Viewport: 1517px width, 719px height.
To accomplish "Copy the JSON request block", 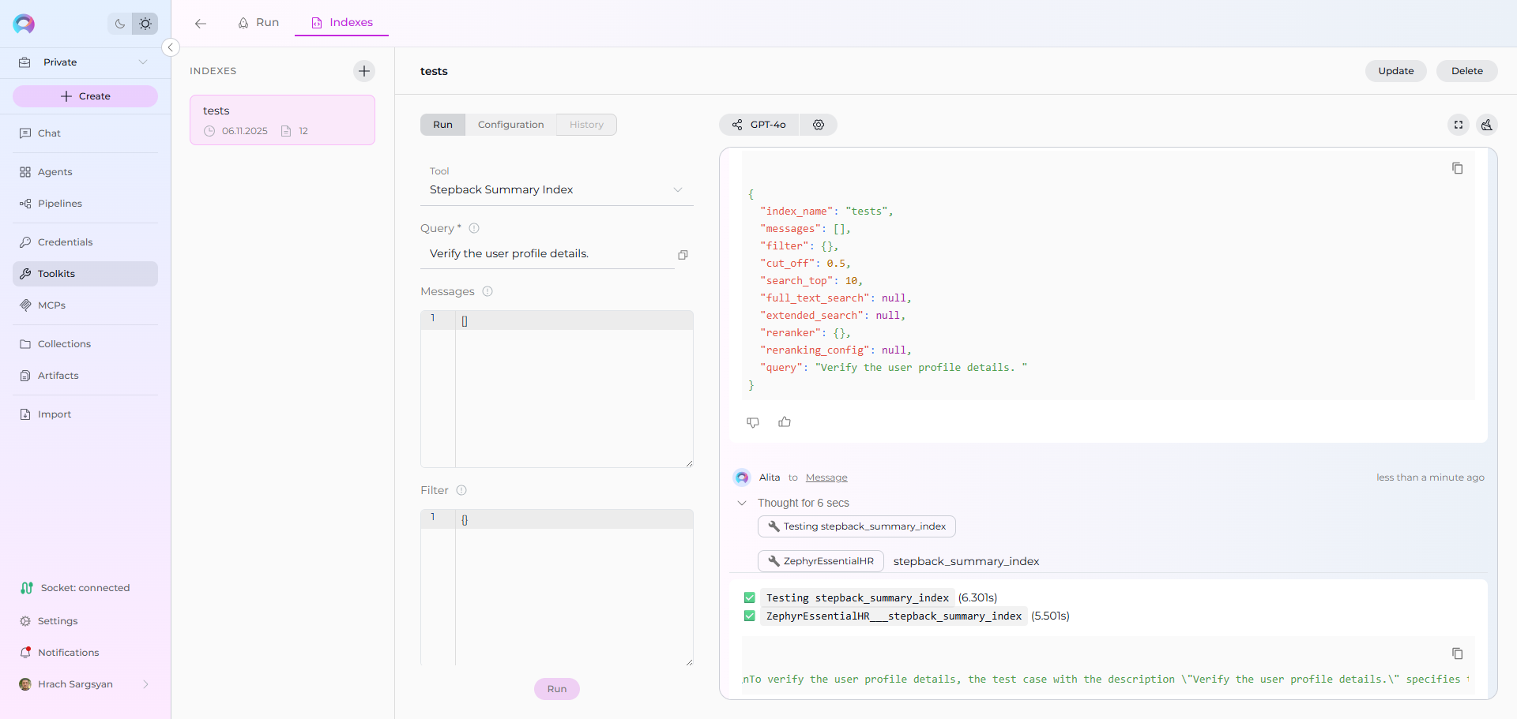I will click(1457, 168).
